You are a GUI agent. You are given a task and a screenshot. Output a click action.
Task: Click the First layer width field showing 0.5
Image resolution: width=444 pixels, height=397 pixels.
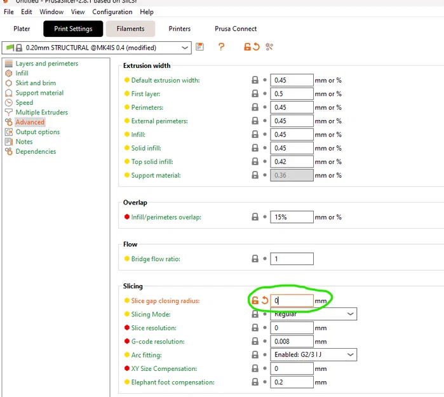292,94
